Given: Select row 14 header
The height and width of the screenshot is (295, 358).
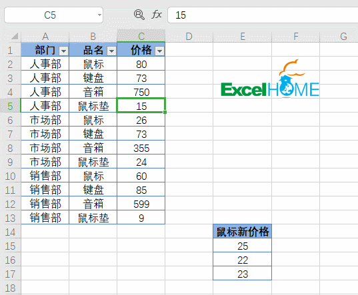Looking at the screenshot, I should [x=10, y=232].
